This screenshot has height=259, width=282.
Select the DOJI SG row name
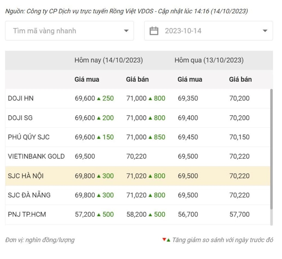point(20,118)
